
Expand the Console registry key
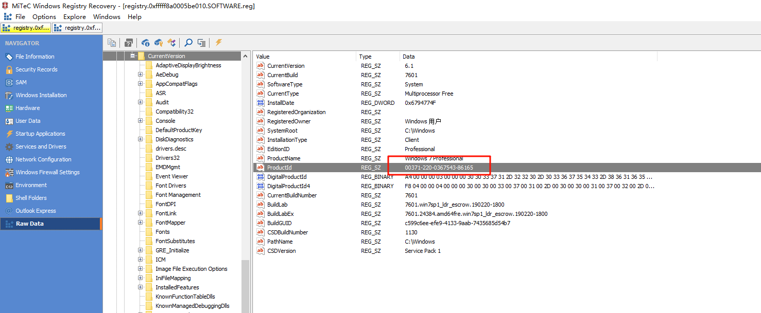[140, 121]
